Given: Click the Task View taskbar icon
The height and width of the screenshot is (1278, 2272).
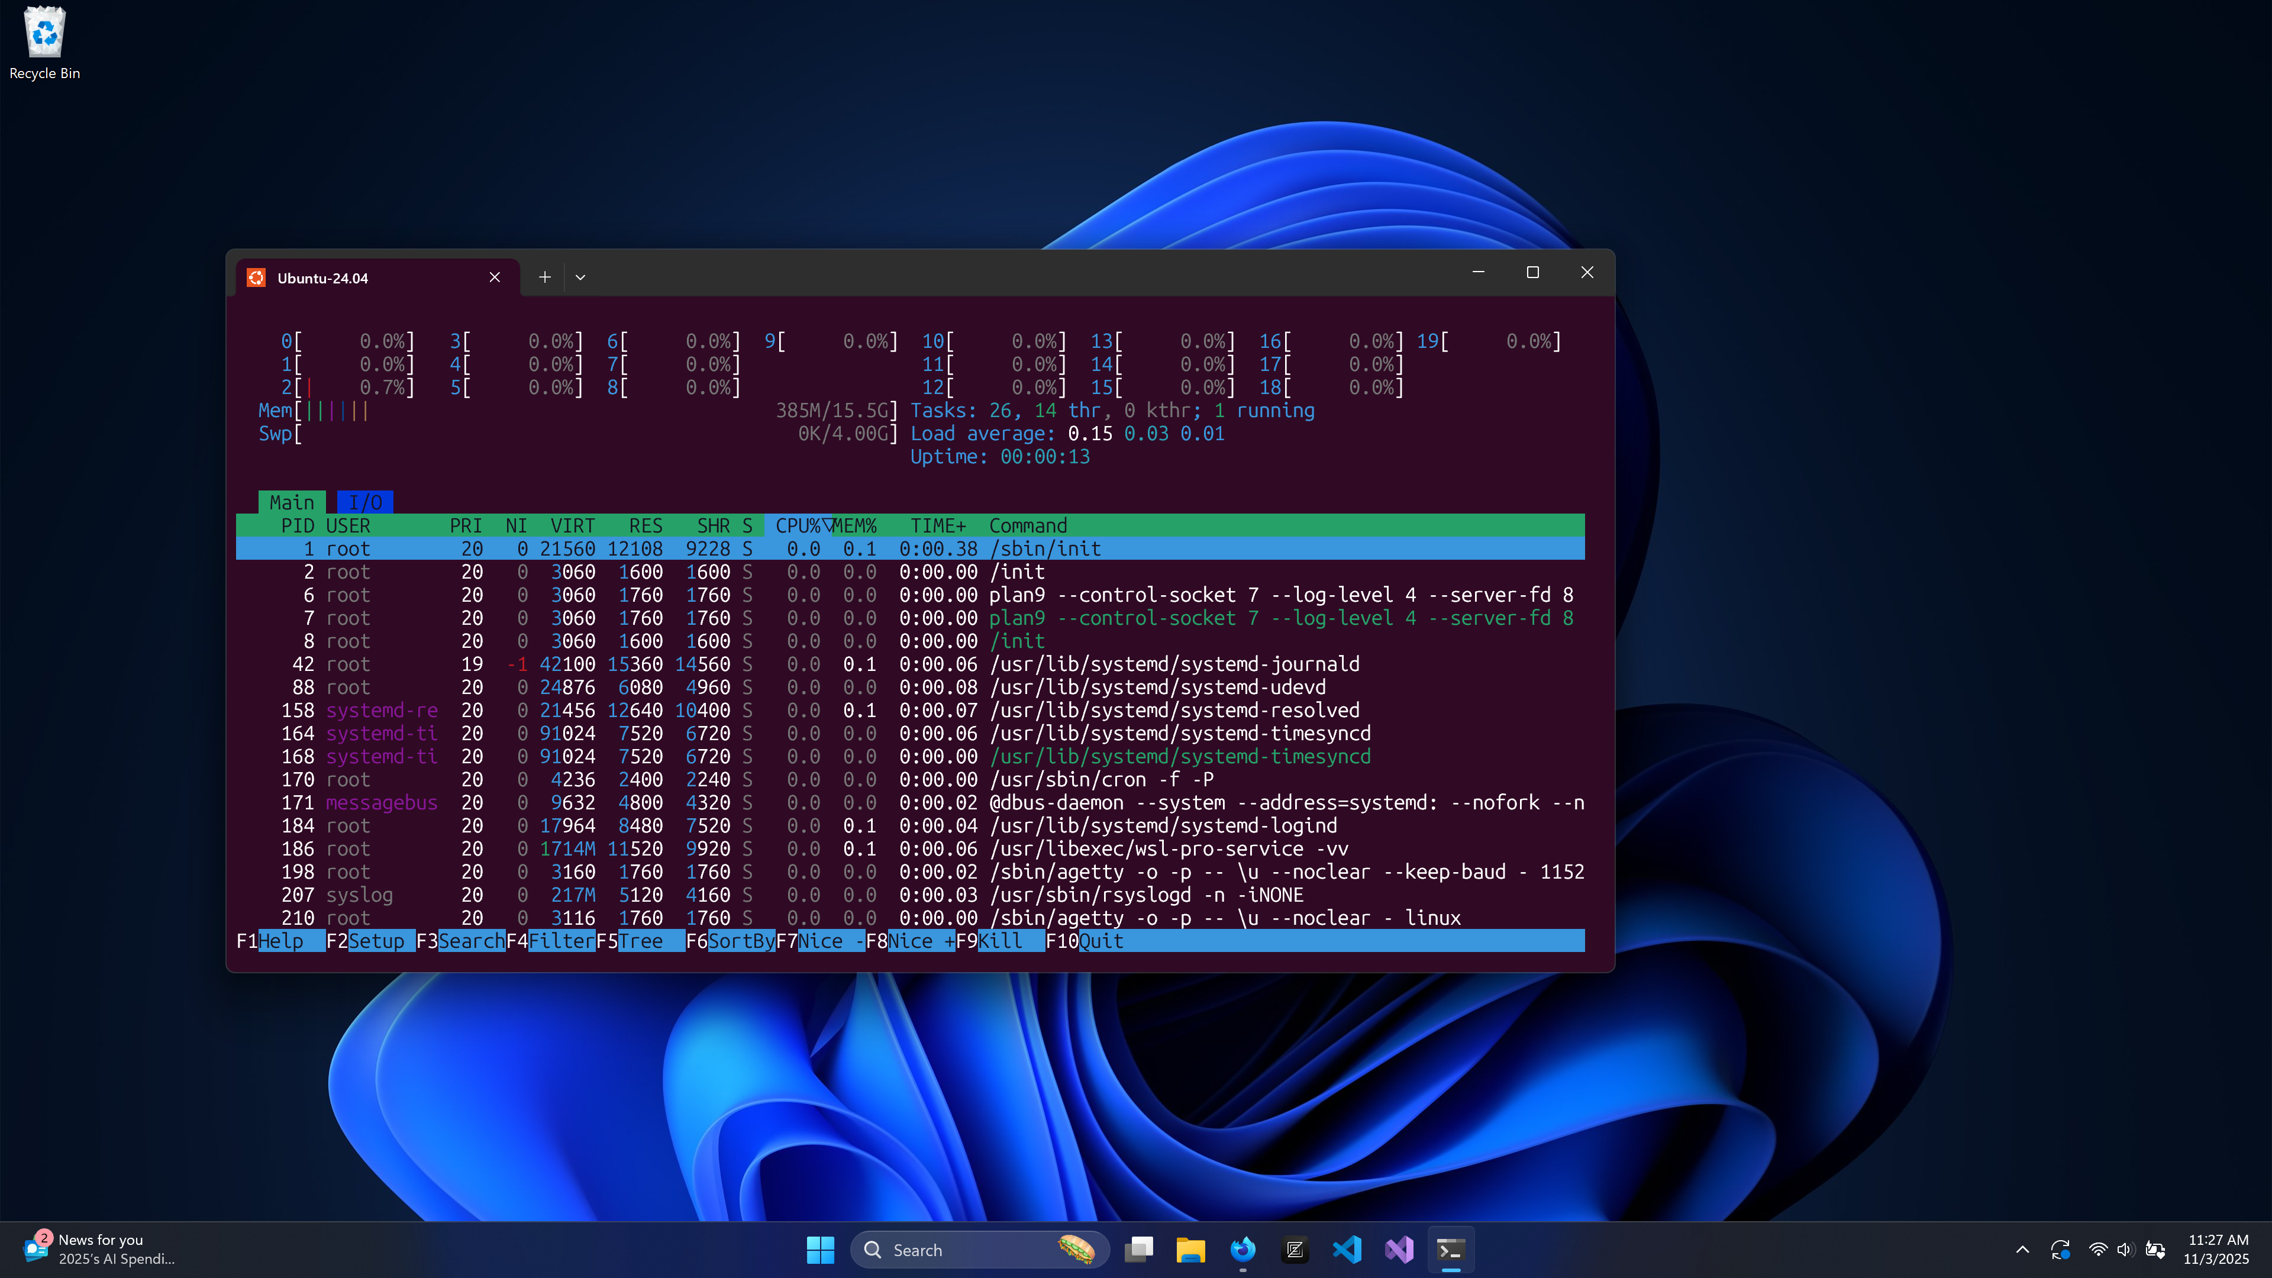Looking at the screenshot, I should pos(1138,1249).
